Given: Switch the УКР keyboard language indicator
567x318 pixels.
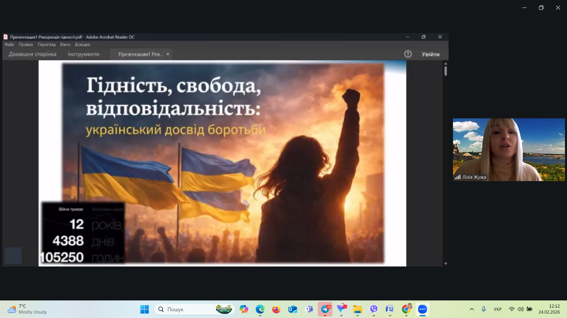Looking at the screenshot, I should coord(498,309).
